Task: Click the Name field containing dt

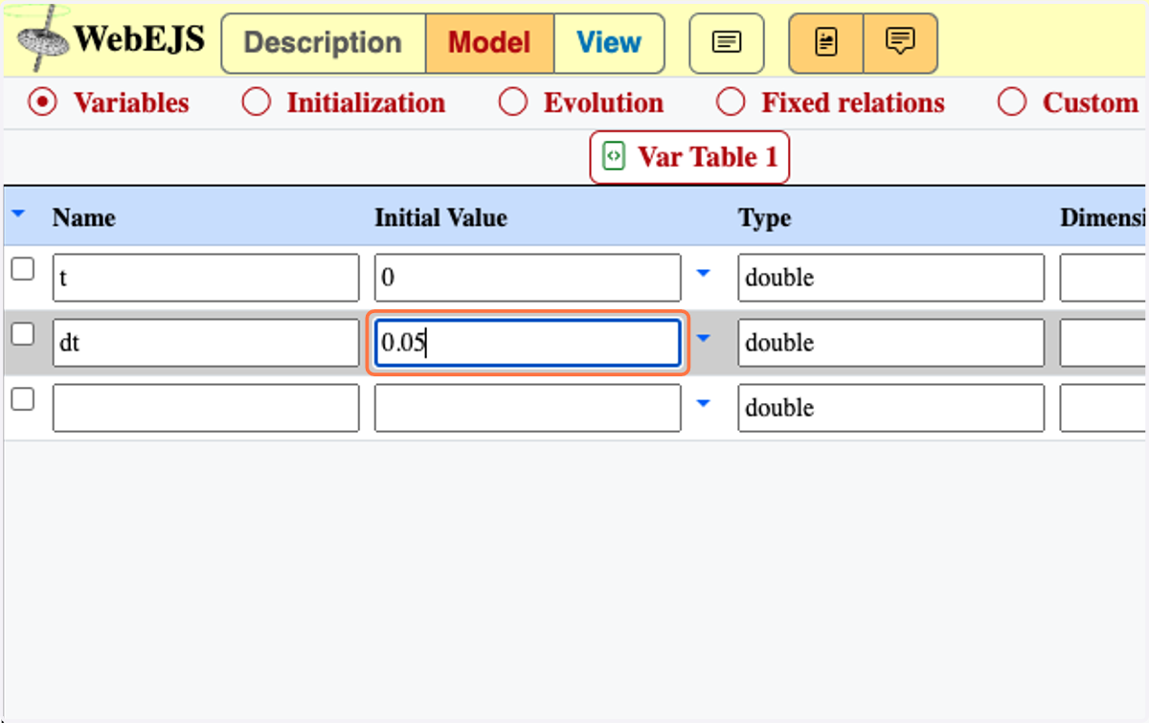Action: pos(206,343)
